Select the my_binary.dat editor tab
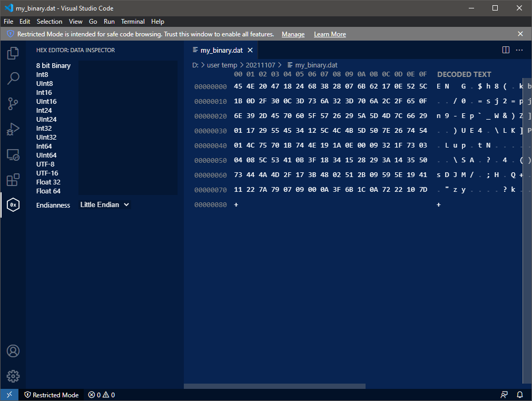The image size is (532, 401). [x=222, y=50]
